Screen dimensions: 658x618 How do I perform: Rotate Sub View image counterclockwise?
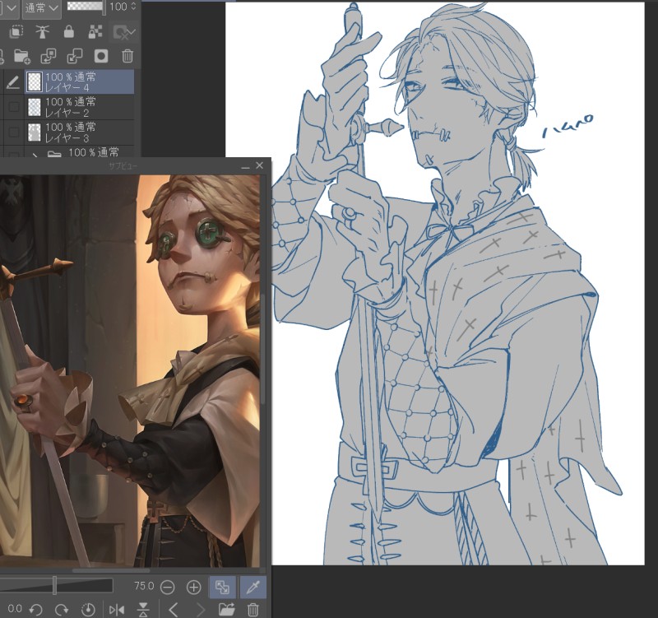[36, 609]
